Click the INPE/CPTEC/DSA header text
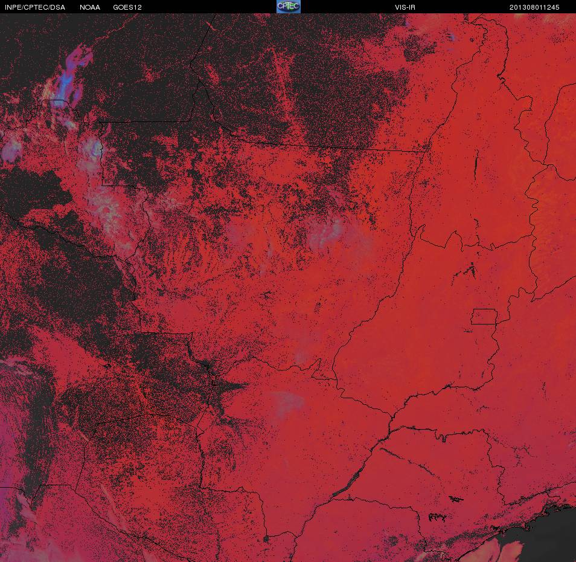The height and width of the screenshot is (562, 576). [x=35, y=7]
